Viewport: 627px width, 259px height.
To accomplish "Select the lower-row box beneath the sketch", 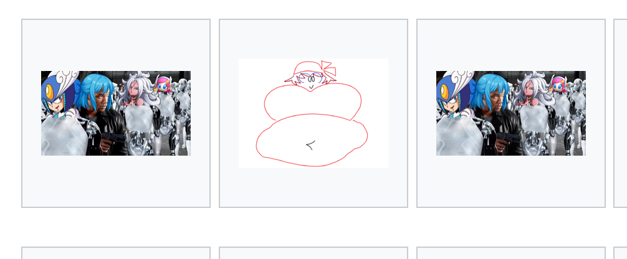I will [313, 253].
